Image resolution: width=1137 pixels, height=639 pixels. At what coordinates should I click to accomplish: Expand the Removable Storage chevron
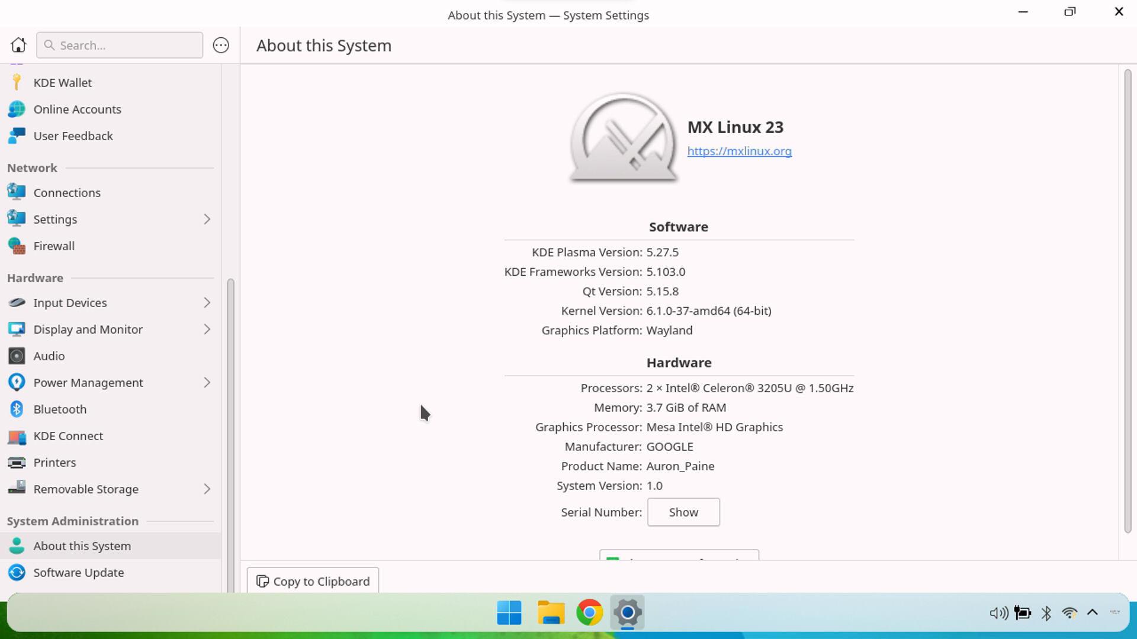pyautogui.click(x=207, y=489)
